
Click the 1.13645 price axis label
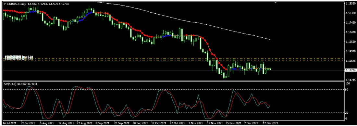pos(351,61)
